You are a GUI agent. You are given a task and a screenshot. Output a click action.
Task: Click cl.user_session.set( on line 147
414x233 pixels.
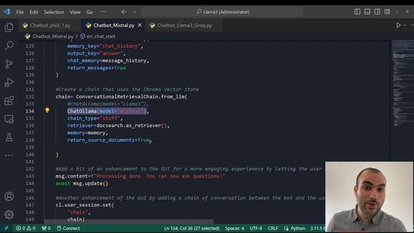[x=85, y=205]
